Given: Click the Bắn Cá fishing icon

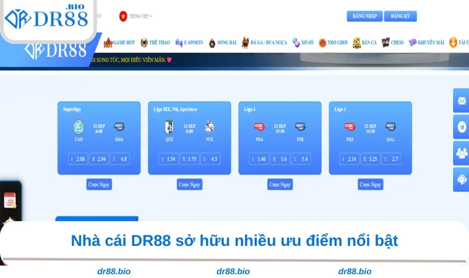Looking at the screenshot, I should click(x=357, y=43).
